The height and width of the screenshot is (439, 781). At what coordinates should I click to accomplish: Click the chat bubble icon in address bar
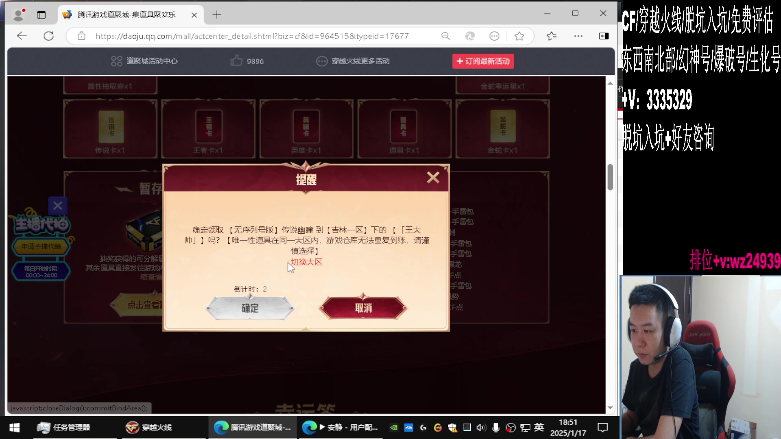(x=494, y=36)
